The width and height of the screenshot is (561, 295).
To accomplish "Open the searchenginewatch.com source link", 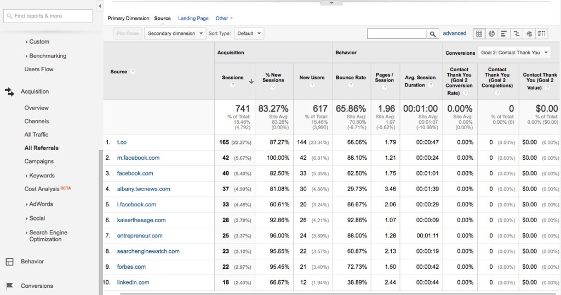I will click(x=148, y=251).
